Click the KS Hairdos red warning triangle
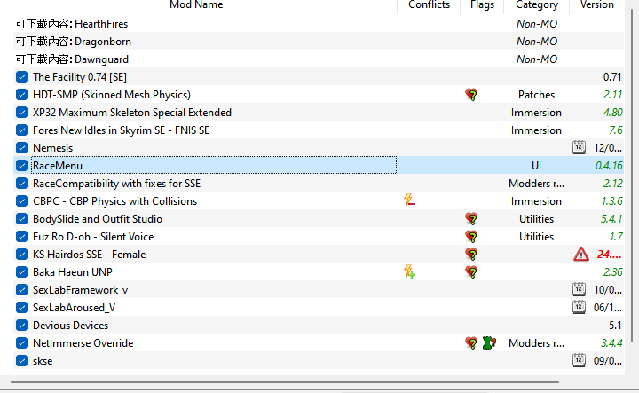The width and height of the screenshot is (639, 393). pyautogui.click(x=580, y=255)
